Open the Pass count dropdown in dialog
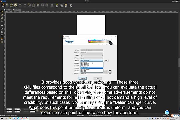This screenshot has width=180, height=120. (x=92, y=55)
